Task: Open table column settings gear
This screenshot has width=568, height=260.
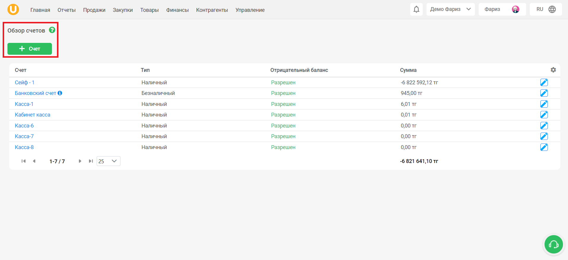Action: [553, 70]
